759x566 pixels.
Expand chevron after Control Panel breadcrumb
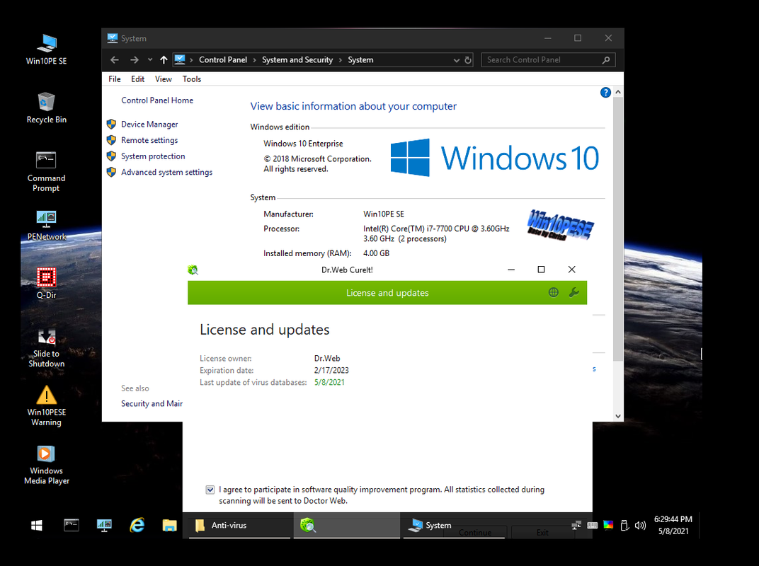pyautogui.click(x=255, y=60)
